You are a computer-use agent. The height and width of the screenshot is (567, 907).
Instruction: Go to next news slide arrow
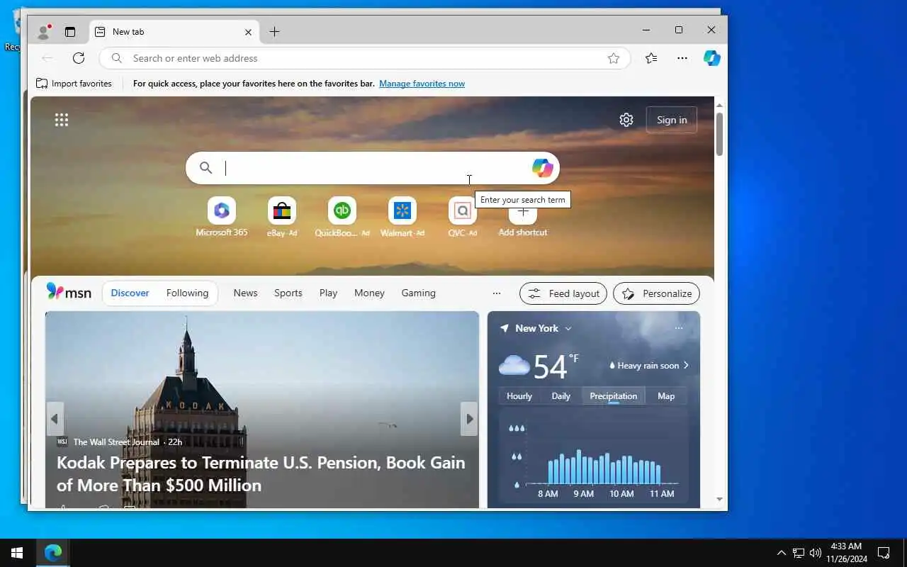[469, 419]
